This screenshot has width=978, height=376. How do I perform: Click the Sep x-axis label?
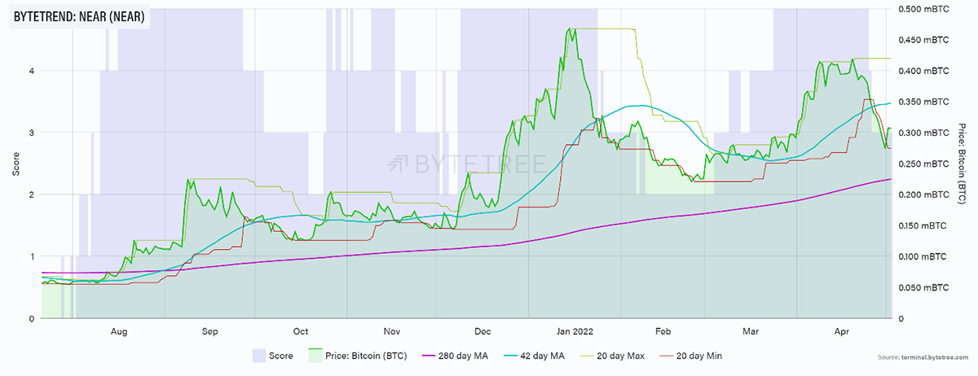tap(209, 331)
